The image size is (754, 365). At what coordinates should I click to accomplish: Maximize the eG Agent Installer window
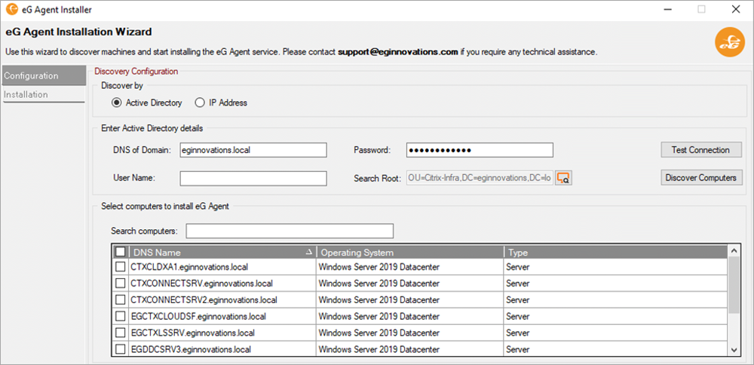tap(701, 9)
